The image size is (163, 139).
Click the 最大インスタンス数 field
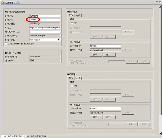(x=45, y=32)
